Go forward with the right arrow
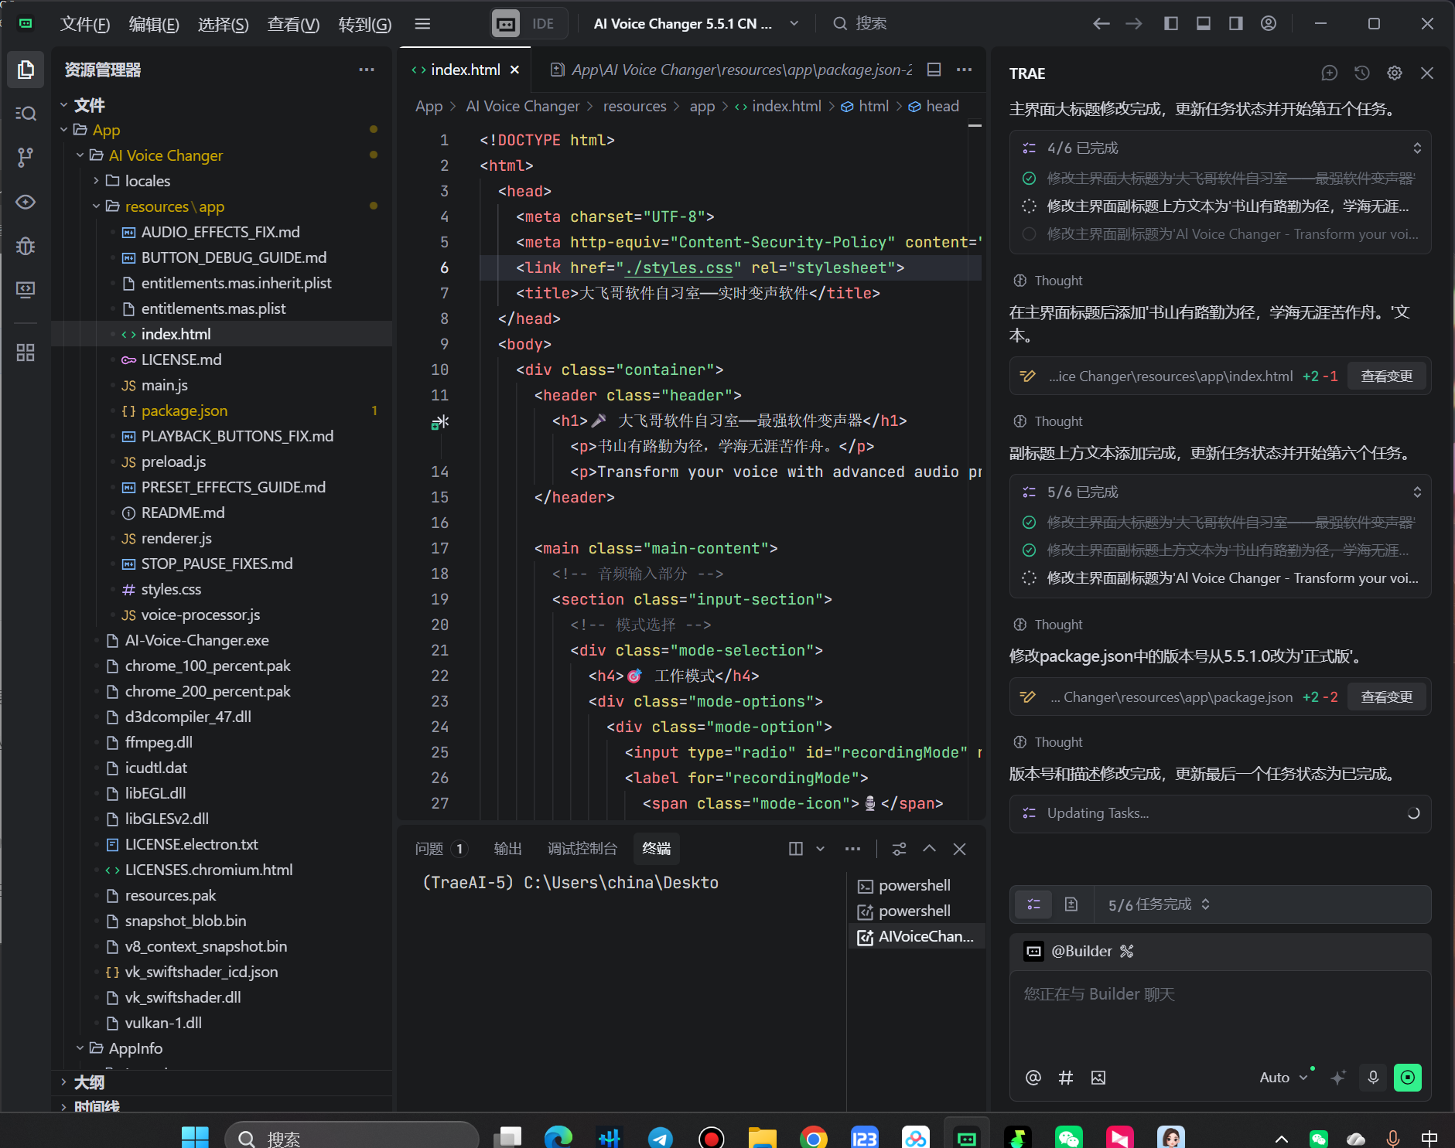Viewport: 1455px width, 1148px height. click(x=1134, y=24)
